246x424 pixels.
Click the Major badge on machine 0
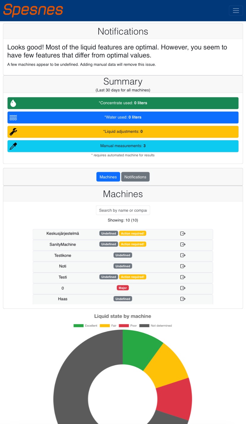click(123, 288)
